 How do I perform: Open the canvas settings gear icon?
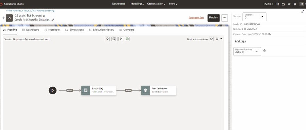(x=217, y=39)
